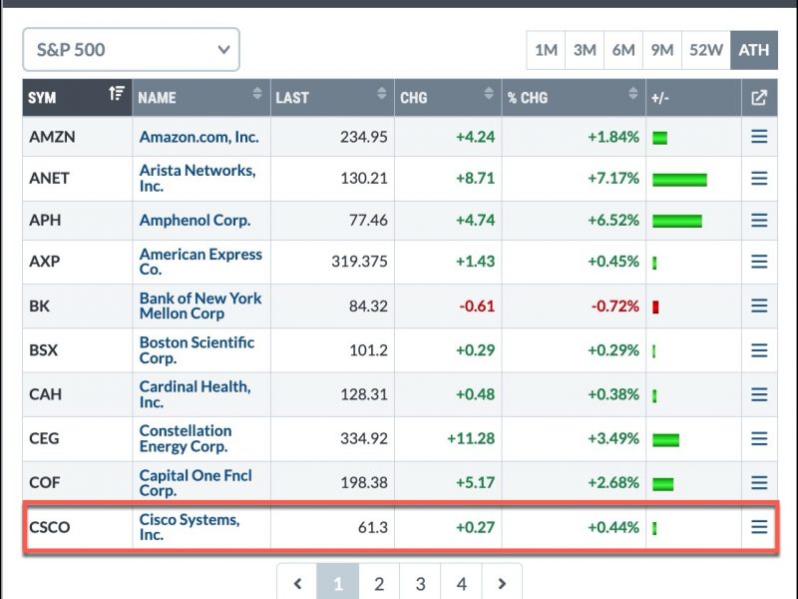Open the Cardinal Health, Inc. link

click(195, 394)
